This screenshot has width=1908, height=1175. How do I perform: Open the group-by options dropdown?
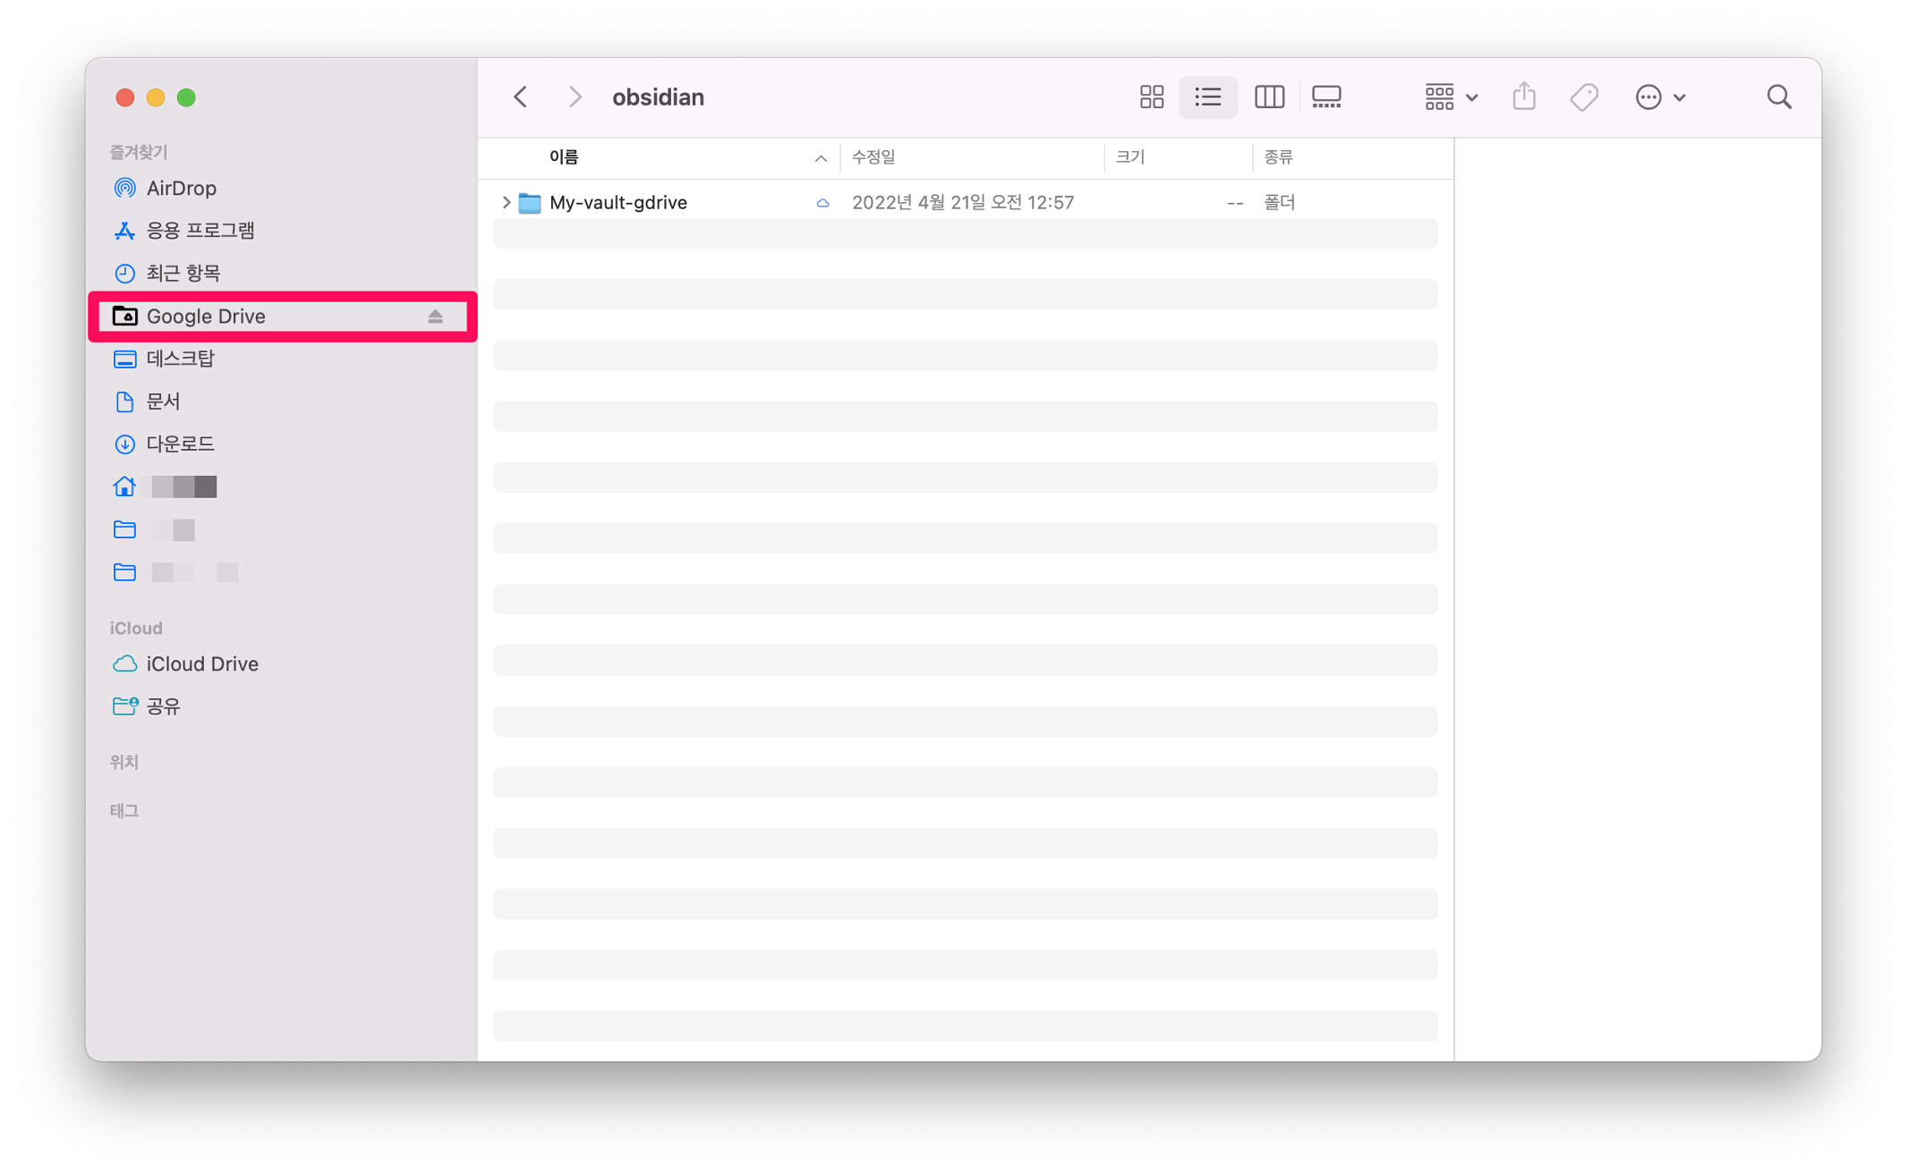tap(1450, 97)
